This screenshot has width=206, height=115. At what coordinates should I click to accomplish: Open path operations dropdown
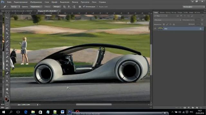click(x=64, y=7)
